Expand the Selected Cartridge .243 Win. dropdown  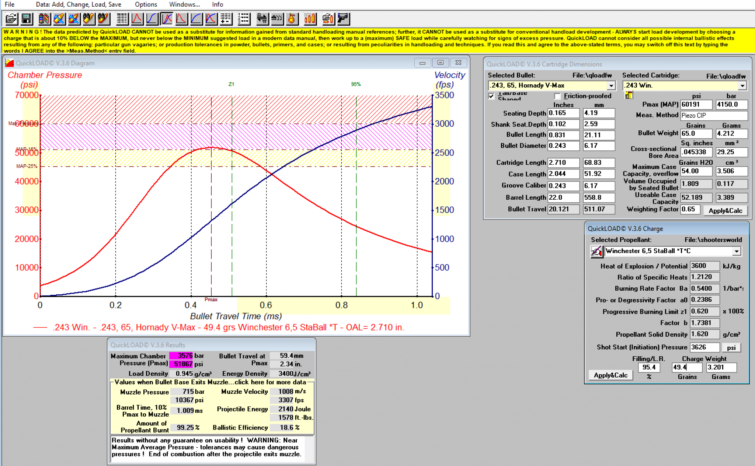click(x=742, y=85)
